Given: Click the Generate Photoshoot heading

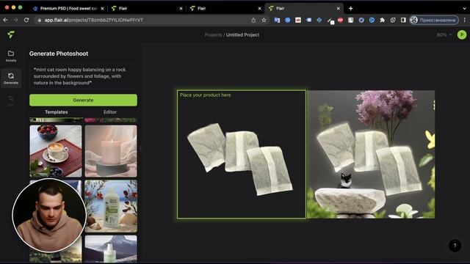Looking at the screenshot, I should (x=59, y=54).
